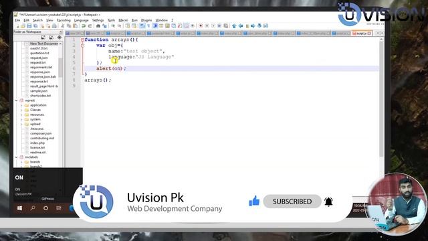
Task: Open the Plugins menu
Action: tap(146, 20)
